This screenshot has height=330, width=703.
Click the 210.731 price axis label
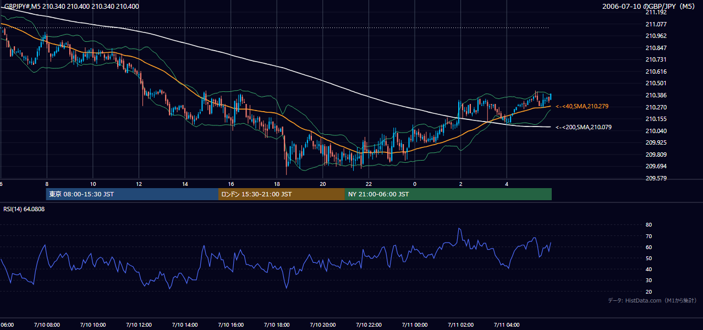coord(656,59)
